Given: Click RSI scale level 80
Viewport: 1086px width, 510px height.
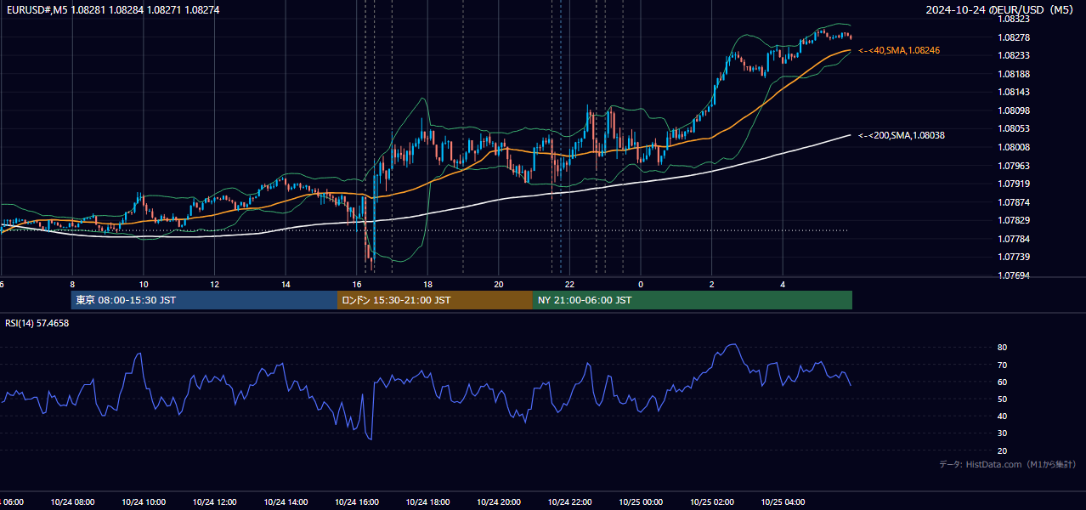Looking at the screenshot, I should point(1003,348).
